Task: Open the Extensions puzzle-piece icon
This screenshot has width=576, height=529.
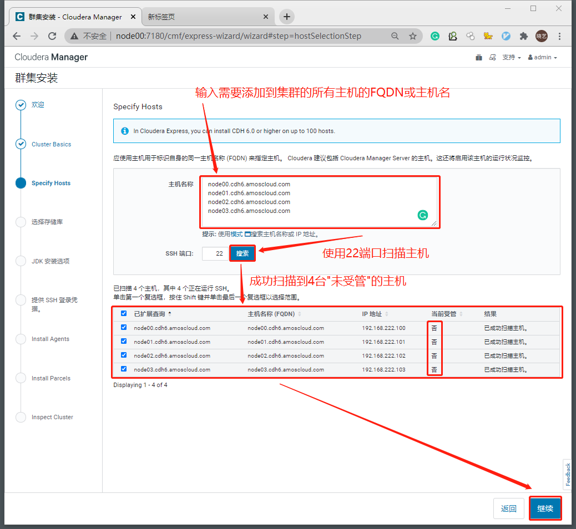Action: [x=523, y=36]
